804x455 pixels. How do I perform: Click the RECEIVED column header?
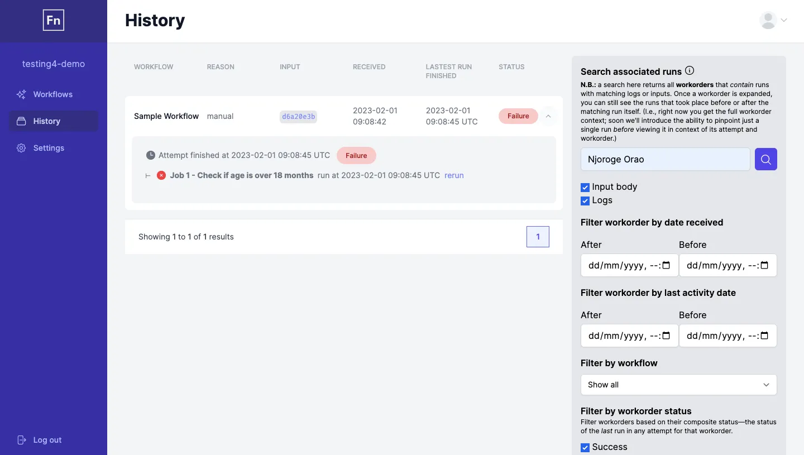(x=369, y=67)
